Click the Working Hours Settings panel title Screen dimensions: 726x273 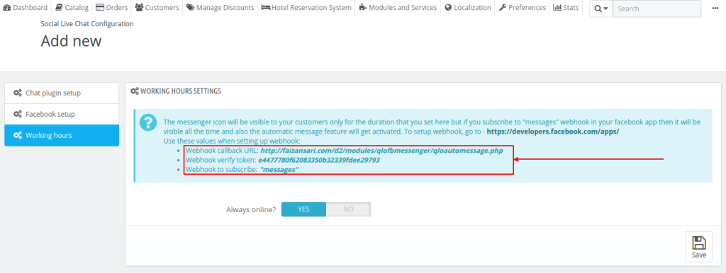181,91
